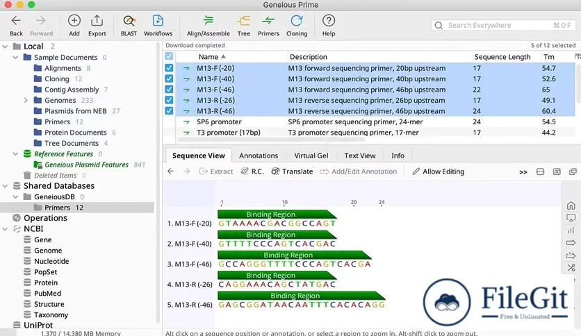Open the Deleted Items folder
Viewport: 581px width, 336px height.
[x=55, y=176]
